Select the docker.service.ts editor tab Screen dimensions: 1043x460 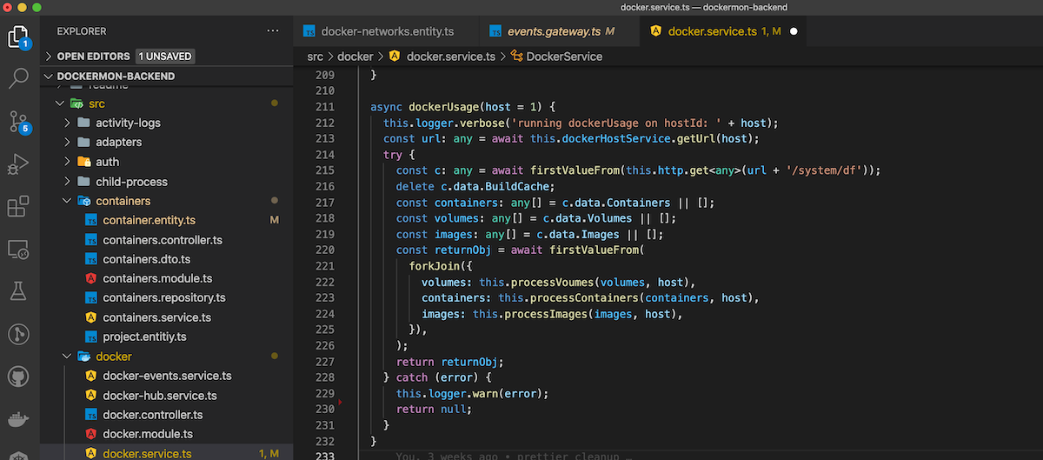click(x=725, y=32)
